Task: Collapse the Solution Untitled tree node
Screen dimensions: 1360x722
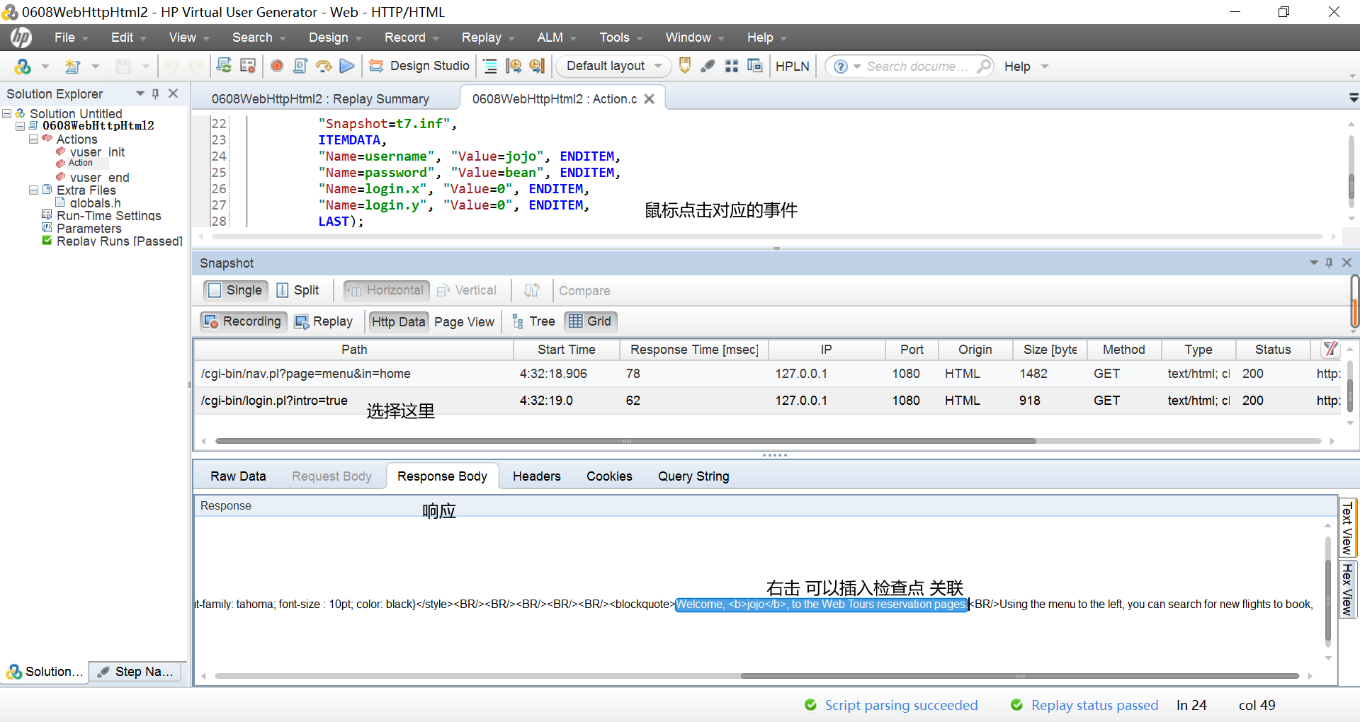Action: (x=7, y=113)
